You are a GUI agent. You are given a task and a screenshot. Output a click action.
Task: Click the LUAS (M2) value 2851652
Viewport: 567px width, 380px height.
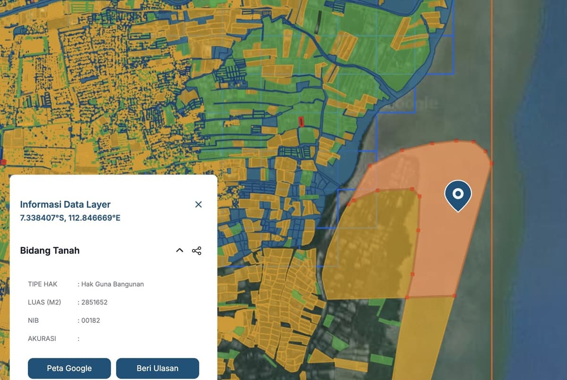94,302
